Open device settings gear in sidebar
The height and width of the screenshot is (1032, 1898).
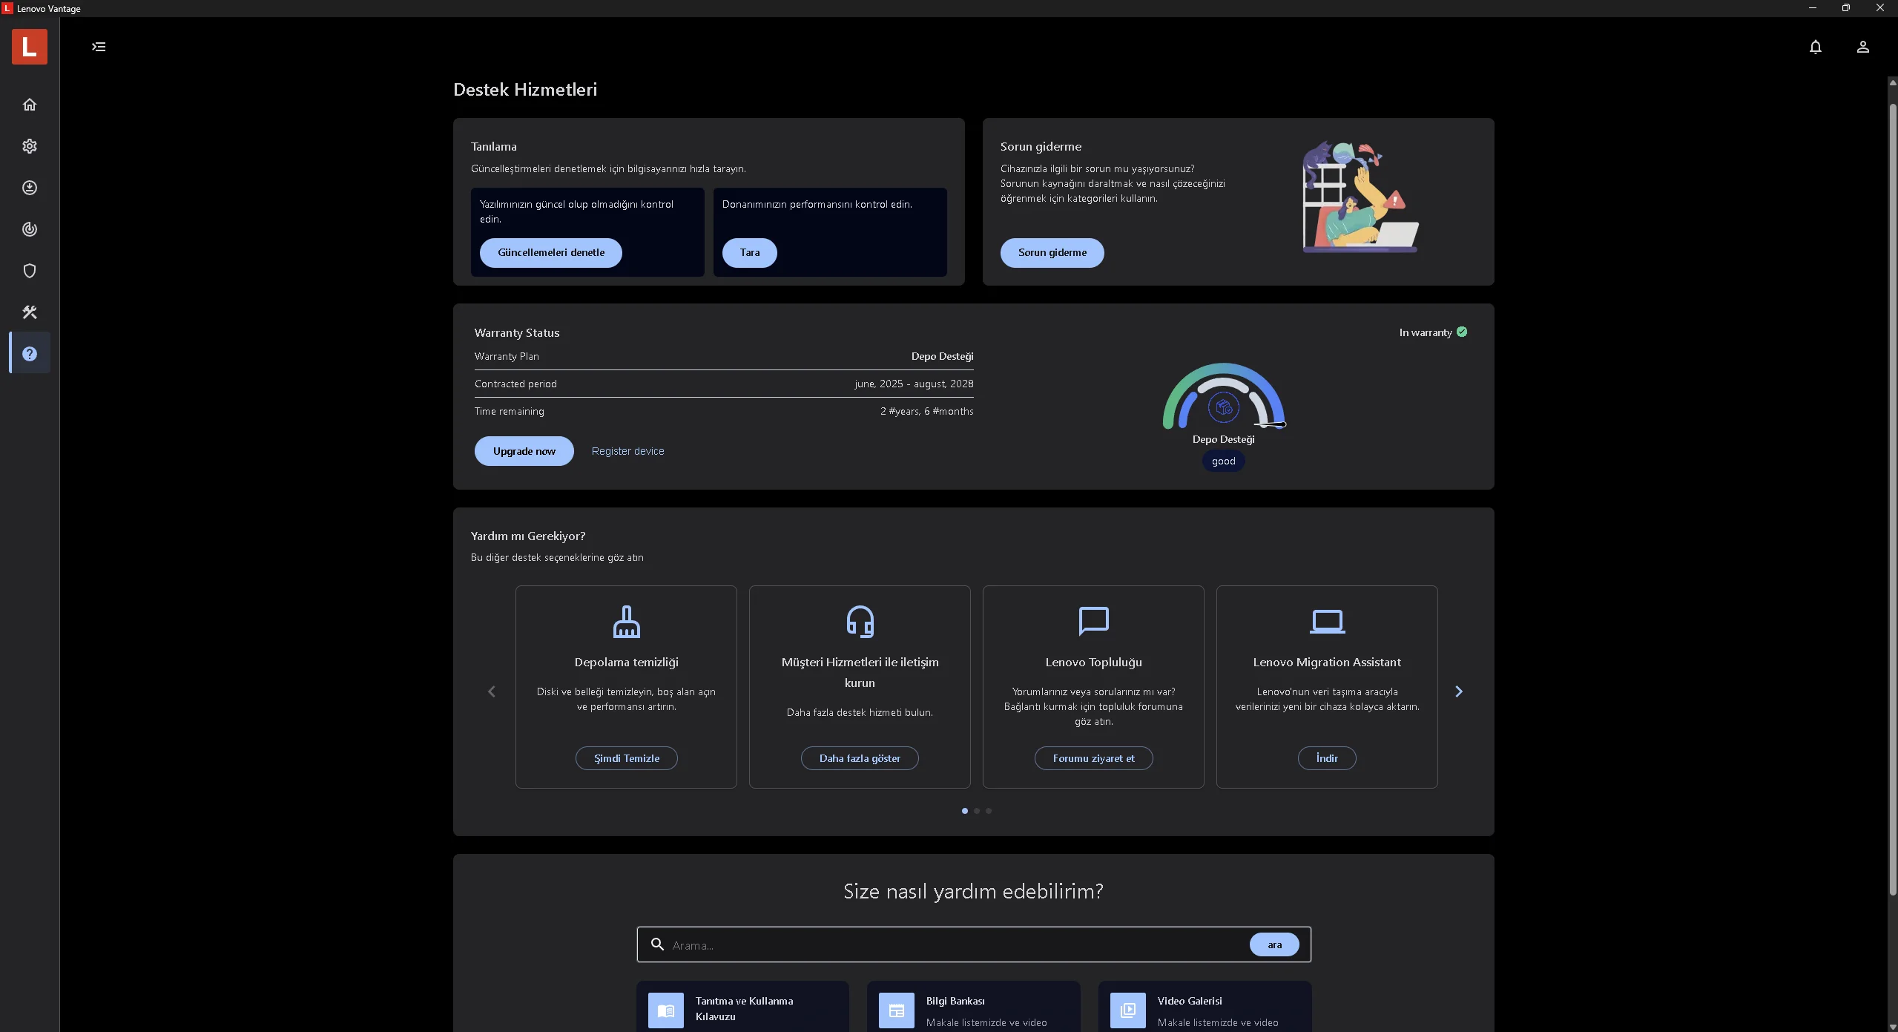30,146
